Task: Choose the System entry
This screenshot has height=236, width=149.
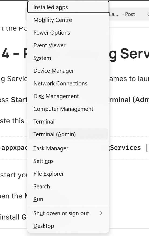Action: point(68,58)
